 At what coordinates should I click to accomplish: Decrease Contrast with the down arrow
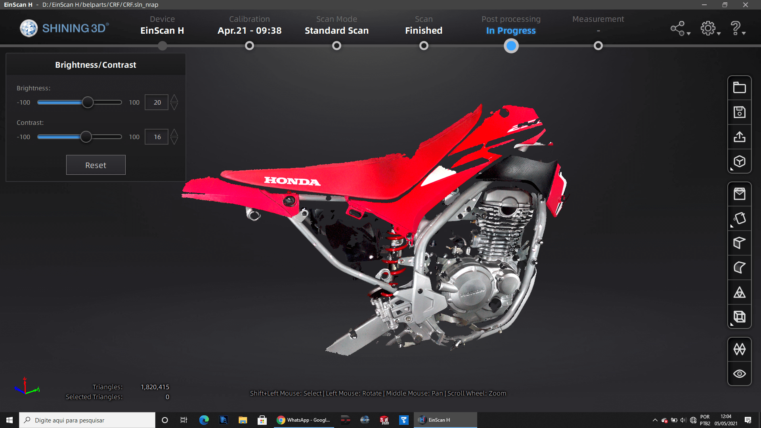point(174,141)
